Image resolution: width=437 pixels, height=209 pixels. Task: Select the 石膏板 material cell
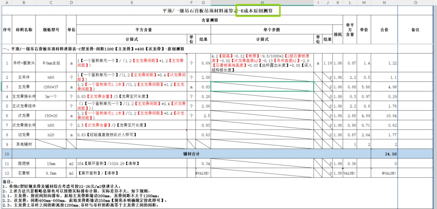(x=24, y=173)
